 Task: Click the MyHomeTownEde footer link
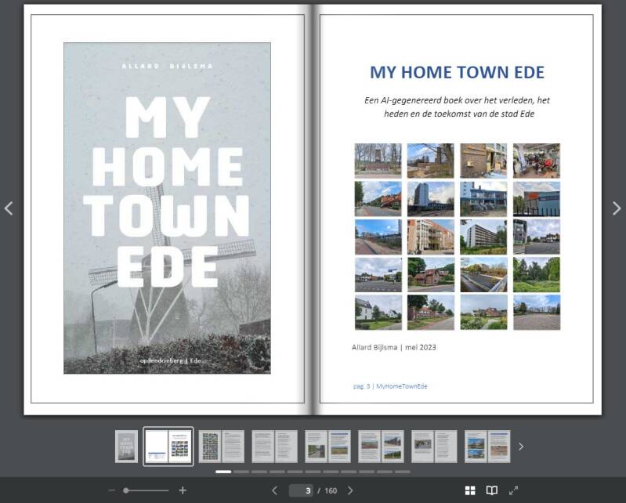402,386
